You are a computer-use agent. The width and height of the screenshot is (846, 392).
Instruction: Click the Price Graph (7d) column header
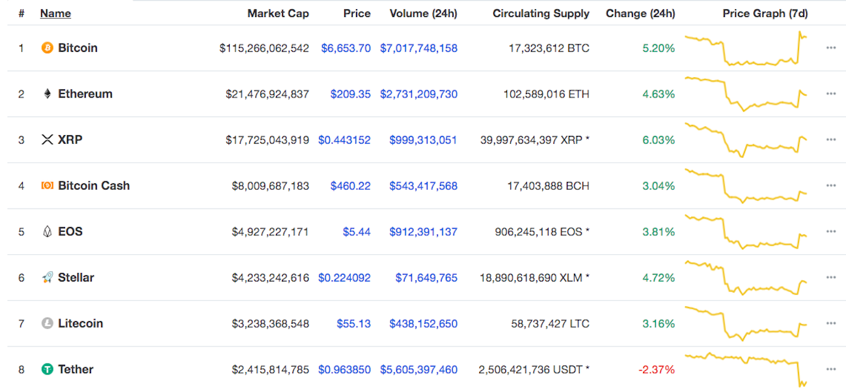tap(765, 13)
